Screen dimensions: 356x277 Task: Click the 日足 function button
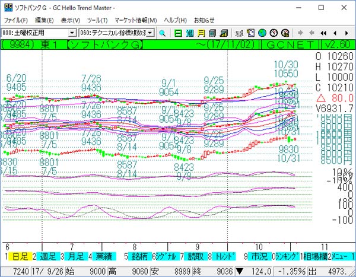[20, 256]
